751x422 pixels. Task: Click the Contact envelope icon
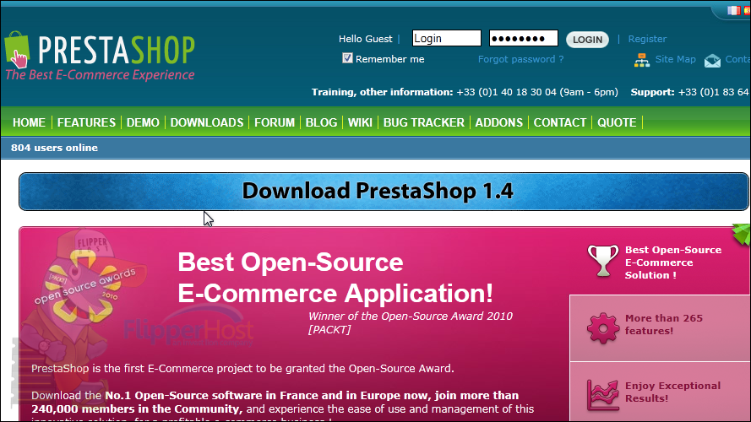point(712,61)
